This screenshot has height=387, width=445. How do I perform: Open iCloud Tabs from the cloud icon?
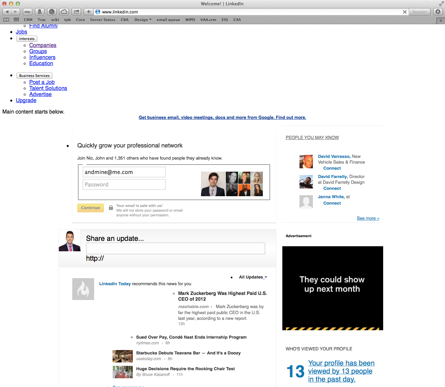coord(64,11)
